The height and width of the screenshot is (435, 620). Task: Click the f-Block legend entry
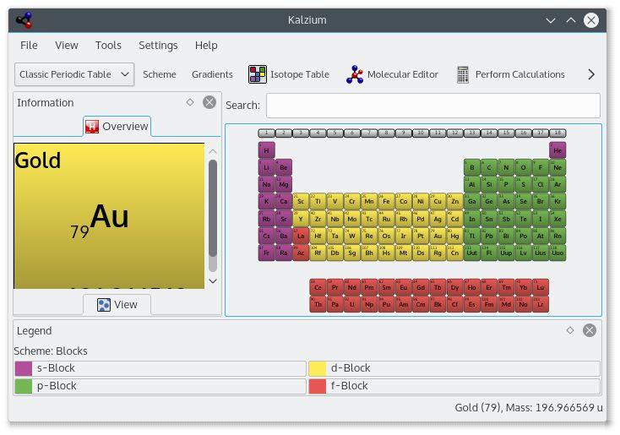(454, 386)
